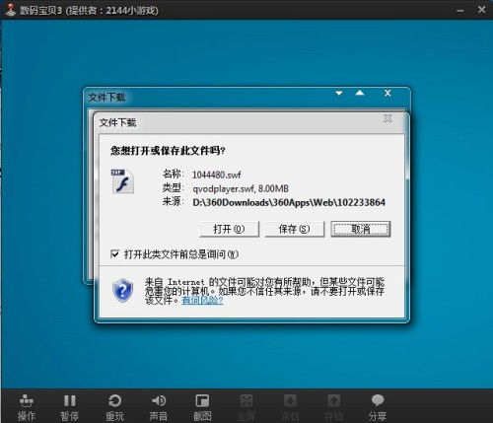Image resolution: width=493 pixels, height=423 pixels.
Task: Click the 取消 button
Action: [361, 229]
